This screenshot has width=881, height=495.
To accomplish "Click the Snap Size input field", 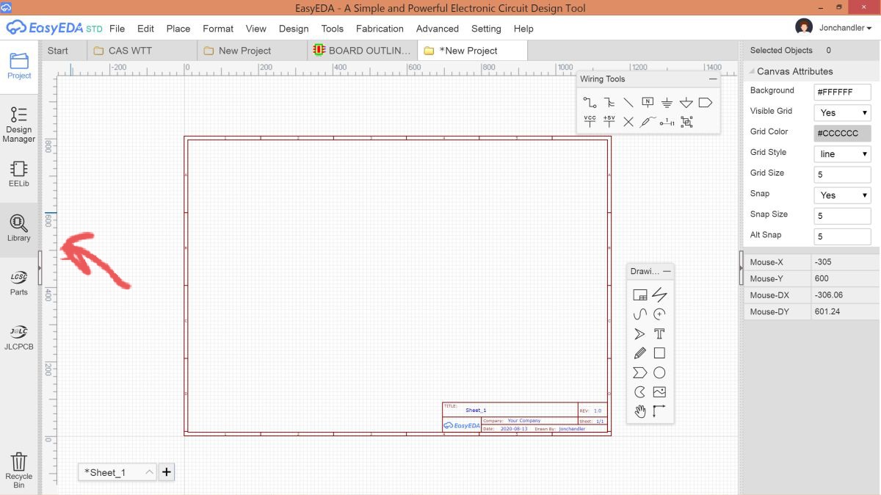I will 842,216.
